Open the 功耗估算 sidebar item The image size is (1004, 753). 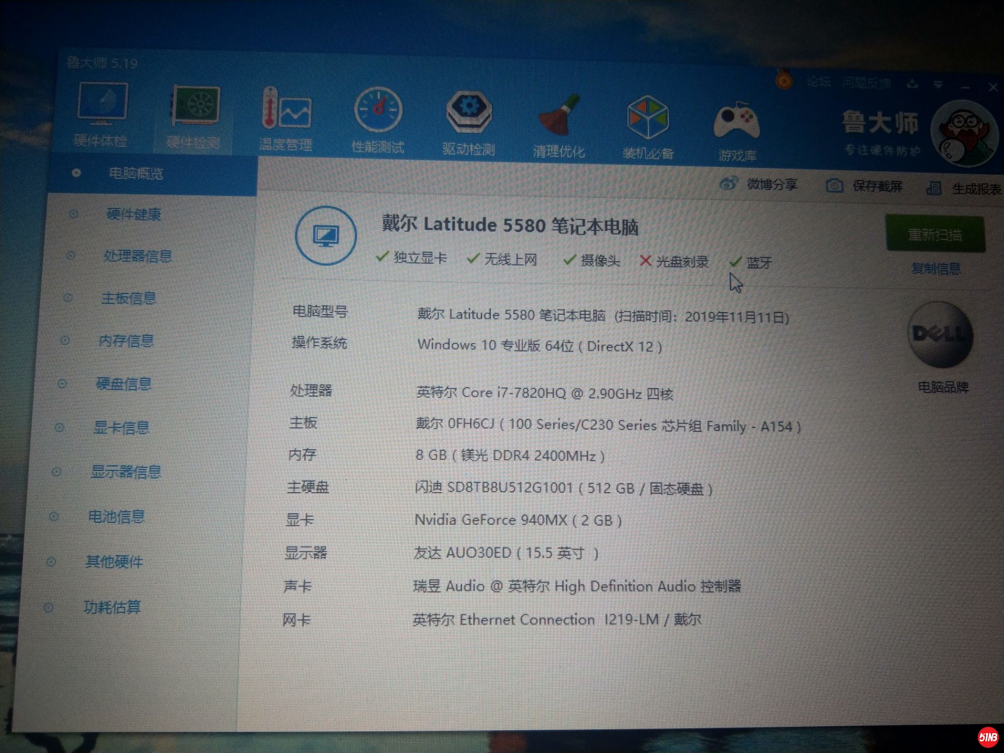[x=112, y=607]
